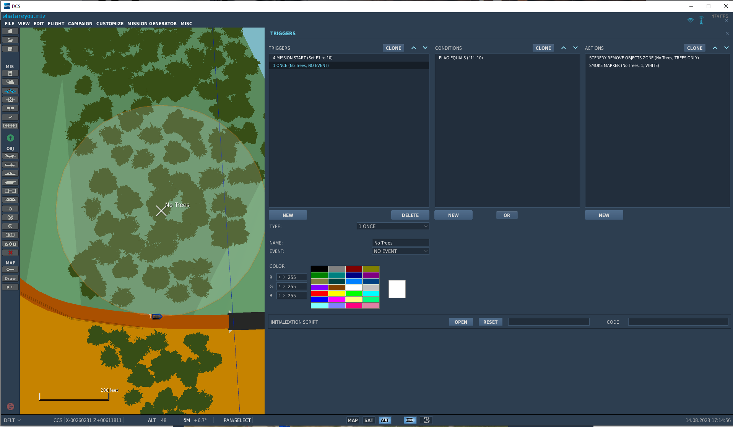Toggle the MAP view mode
This screenshot has width=733, height=427.
coord(353,420)
